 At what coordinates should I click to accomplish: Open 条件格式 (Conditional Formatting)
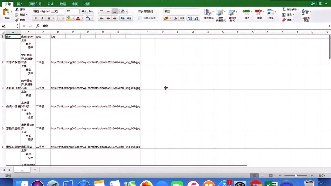(208, 14)
